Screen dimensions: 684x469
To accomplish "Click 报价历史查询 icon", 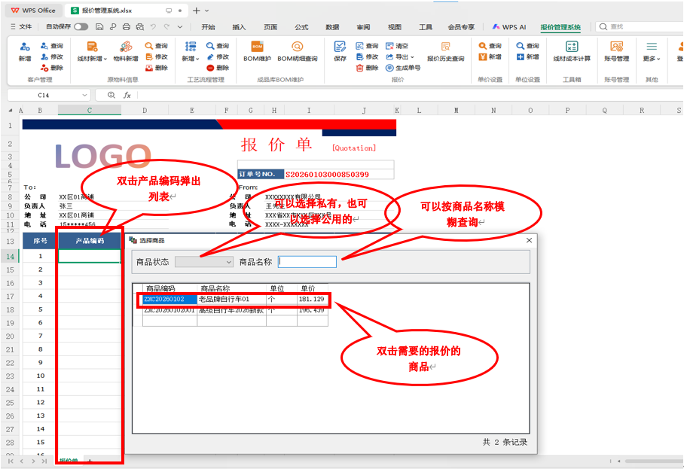I will (445, 51).
